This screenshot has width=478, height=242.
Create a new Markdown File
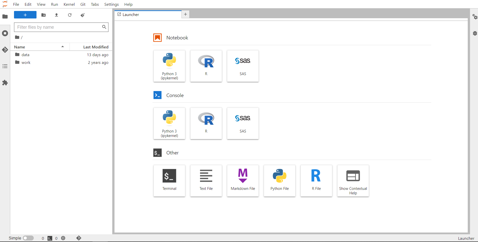point(243,181)
